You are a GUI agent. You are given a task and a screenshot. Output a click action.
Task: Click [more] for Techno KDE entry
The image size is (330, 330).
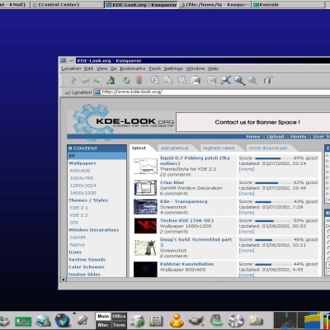(247, 232)
